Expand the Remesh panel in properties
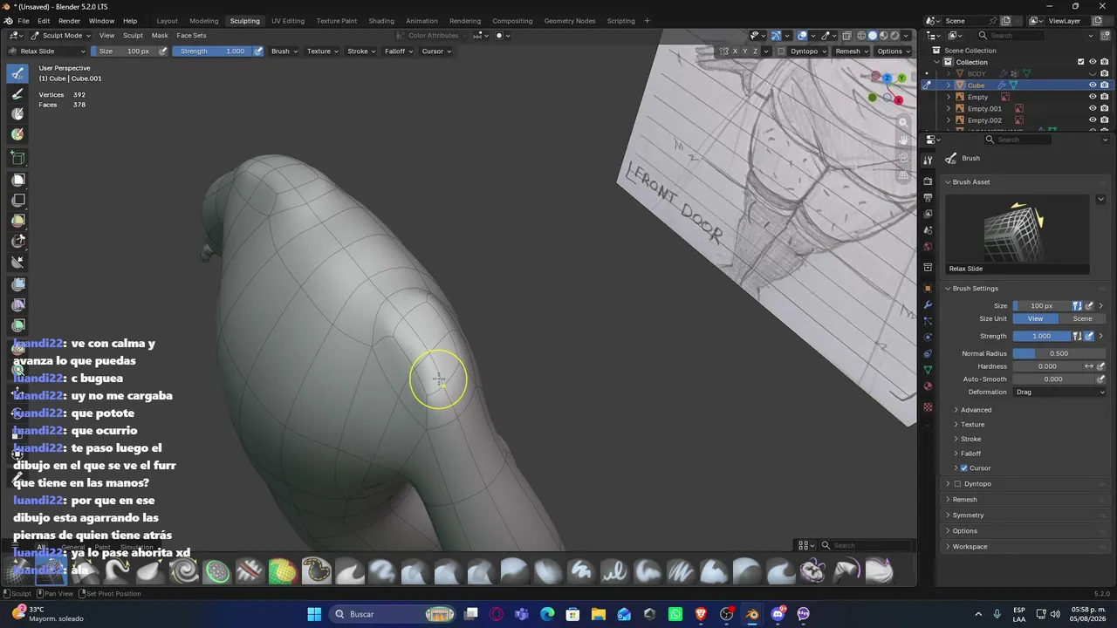This screenshot has height=628, width=1117. tap(964, 500)
